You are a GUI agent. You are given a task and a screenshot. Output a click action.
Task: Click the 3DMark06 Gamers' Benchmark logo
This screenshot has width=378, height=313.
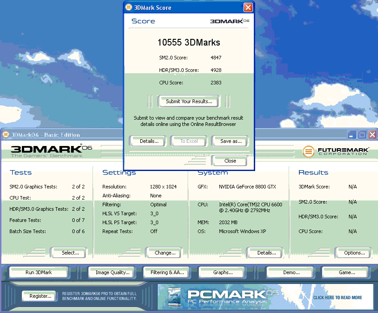[51, 151]
